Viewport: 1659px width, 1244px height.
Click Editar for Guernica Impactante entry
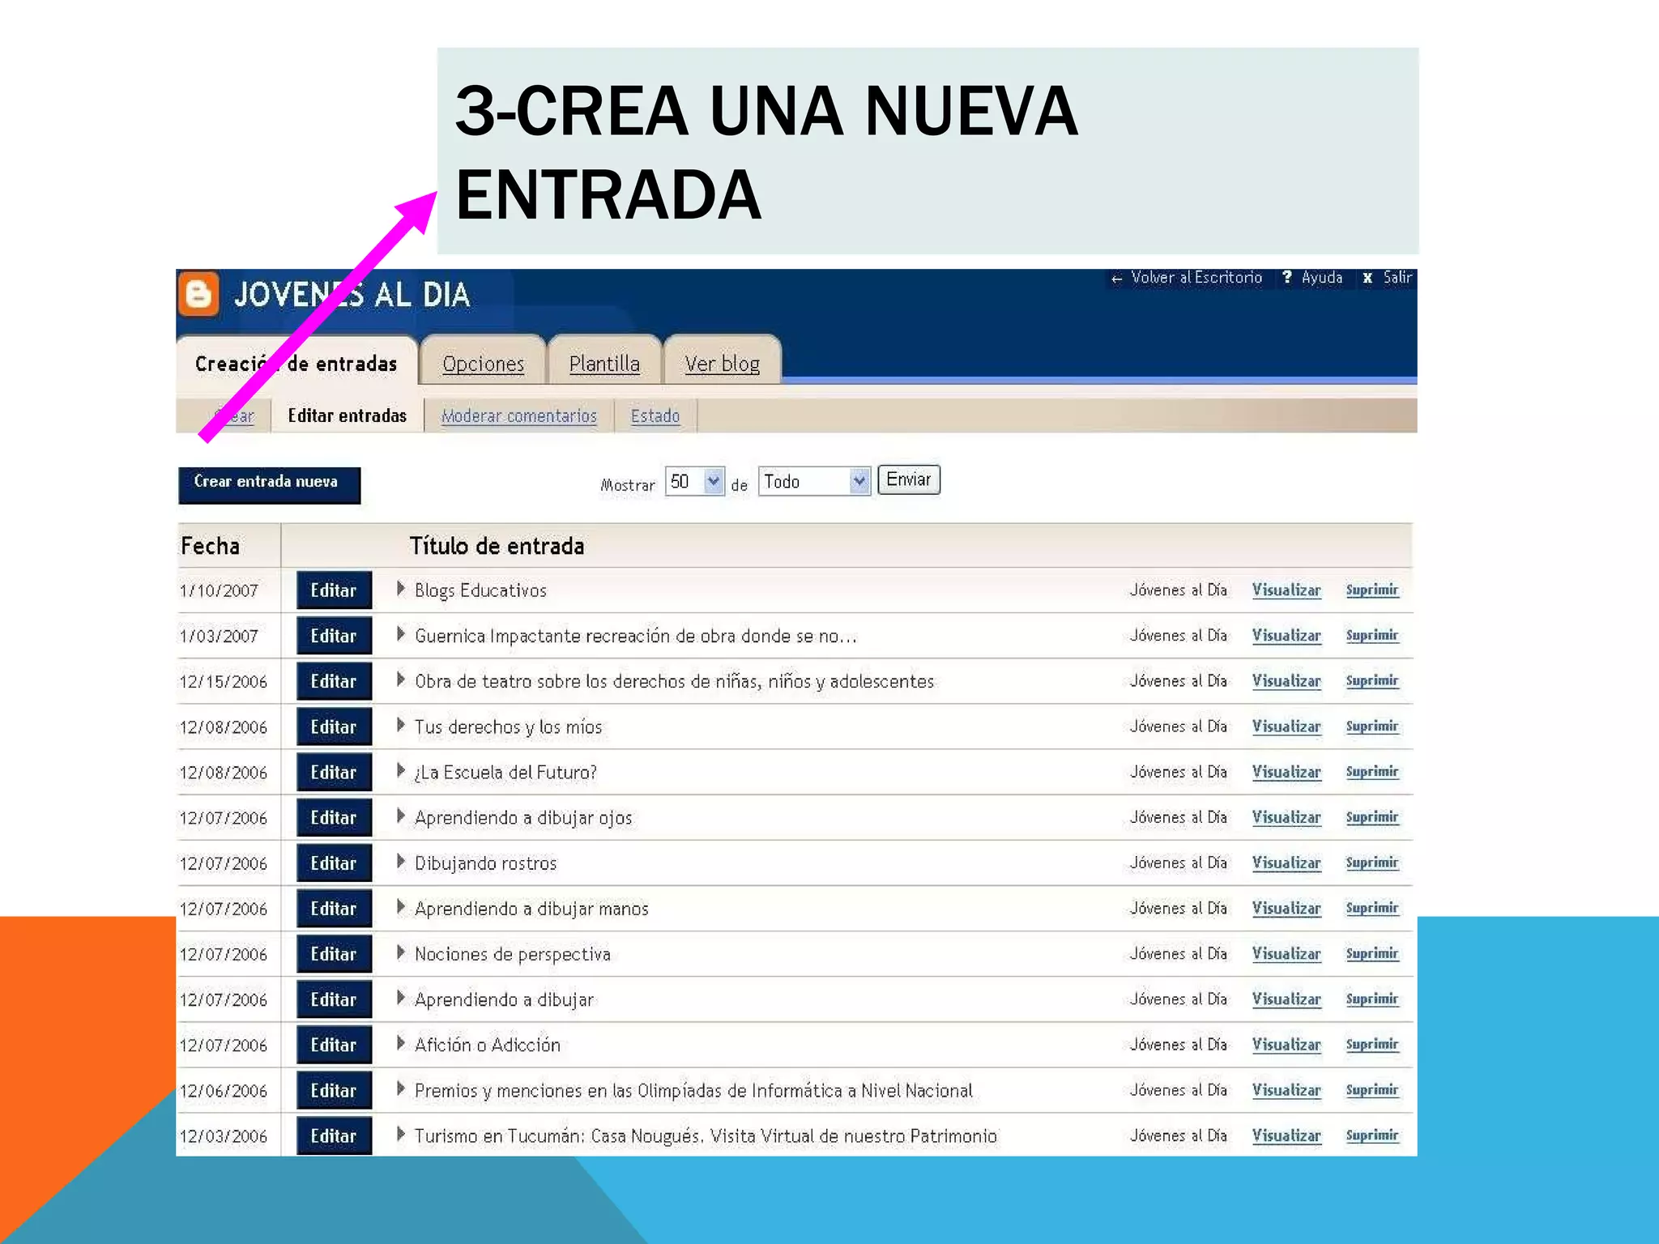[x=334, y=636]
